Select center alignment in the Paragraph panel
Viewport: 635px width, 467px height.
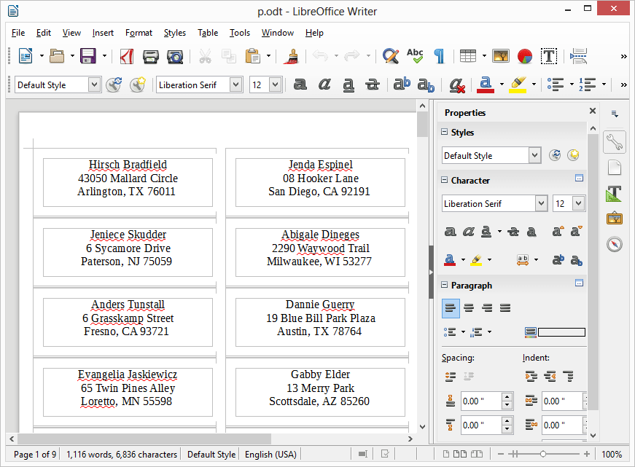click(x=470, y=308)
